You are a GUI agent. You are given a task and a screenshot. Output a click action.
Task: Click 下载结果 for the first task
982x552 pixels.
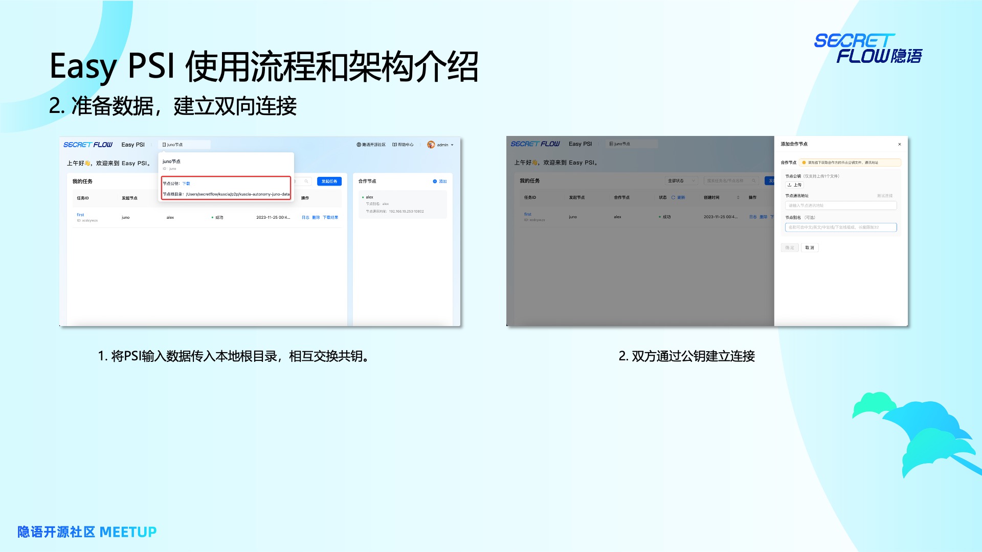[x=330, y=218]
